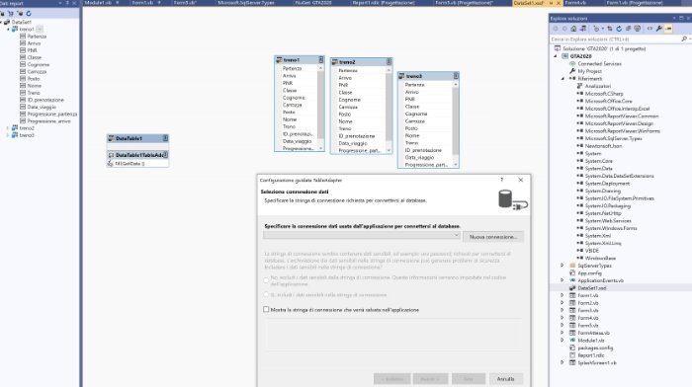
Task: Click the My Project wrench icon in tree
Action: 572,71
